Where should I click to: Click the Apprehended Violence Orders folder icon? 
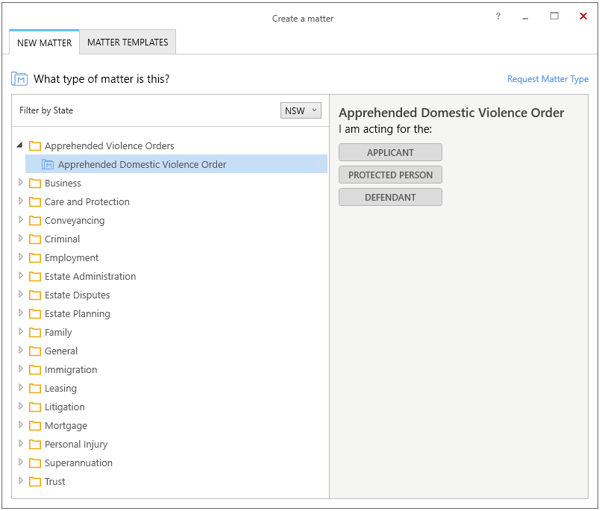(35, 146)
